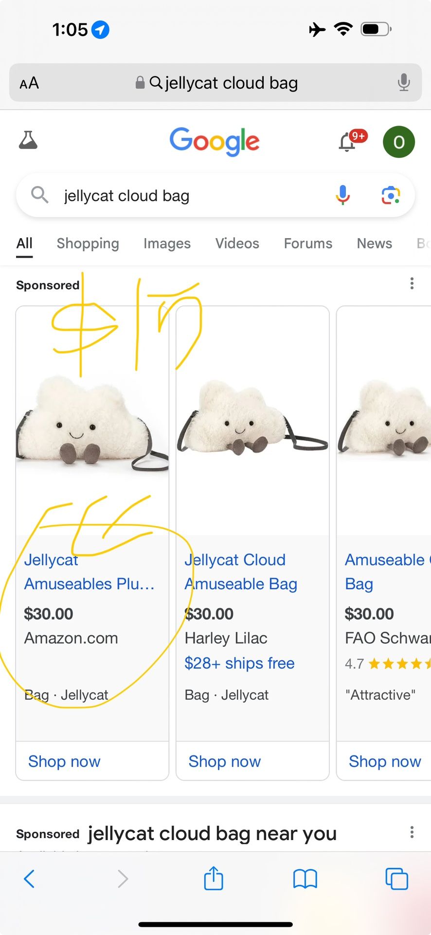431x935 pixels.
Task: Open Safari bookmarks book icon
Action: click(x=305, y=879)
